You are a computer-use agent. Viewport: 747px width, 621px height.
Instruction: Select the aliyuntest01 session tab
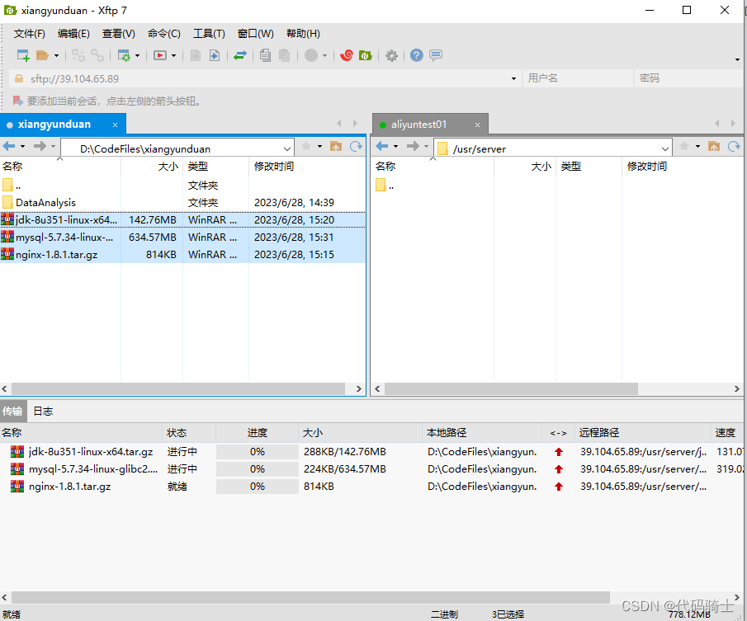[x=422, y=123]
